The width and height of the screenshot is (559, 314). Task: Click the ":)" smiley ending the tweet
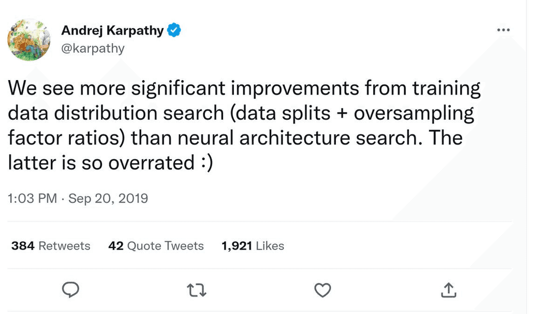pyautogui.click(x=205, y=163)
